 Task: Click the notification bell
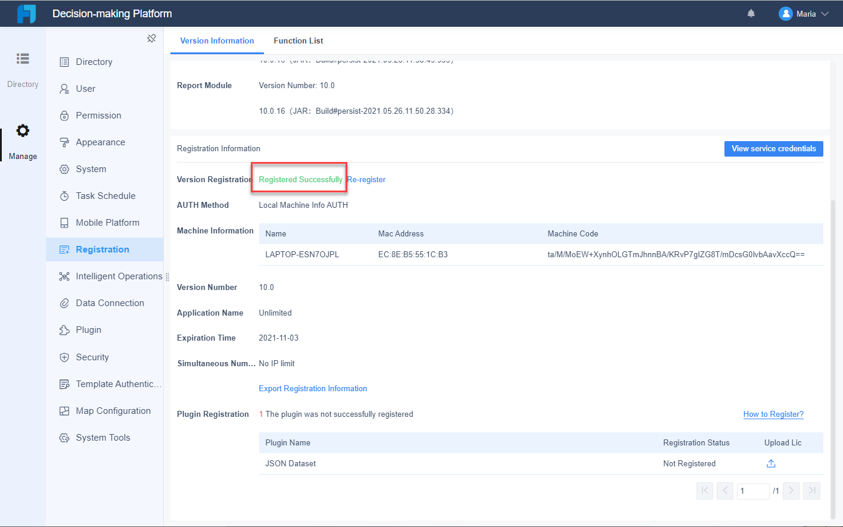click(751, 13)
